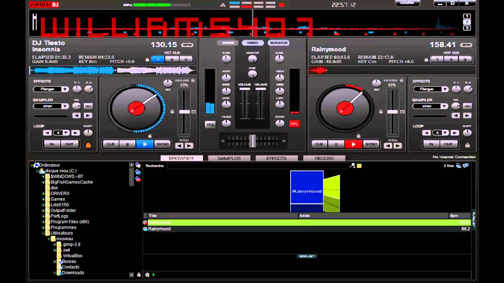
Task: Click the right deck CUE button
Action: point(319,144)
